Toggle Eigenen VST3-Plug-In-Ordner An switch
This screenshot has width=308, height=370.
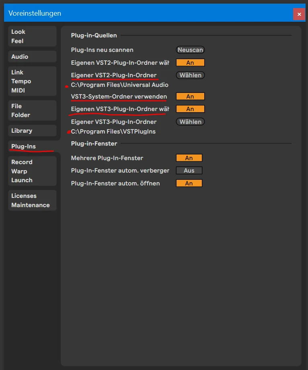190,109
